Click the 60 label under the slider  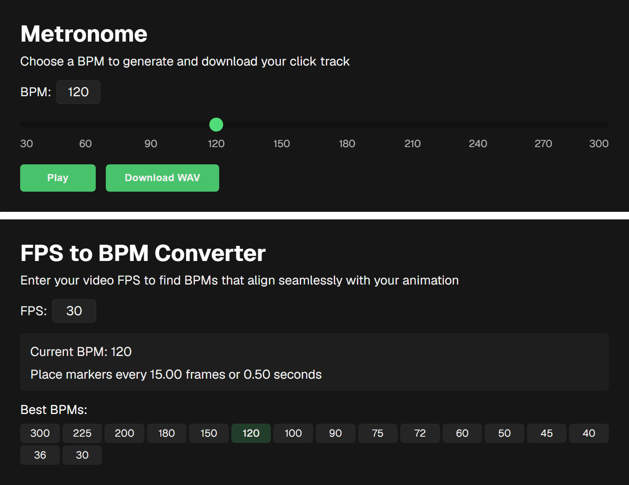coord(85,144)
